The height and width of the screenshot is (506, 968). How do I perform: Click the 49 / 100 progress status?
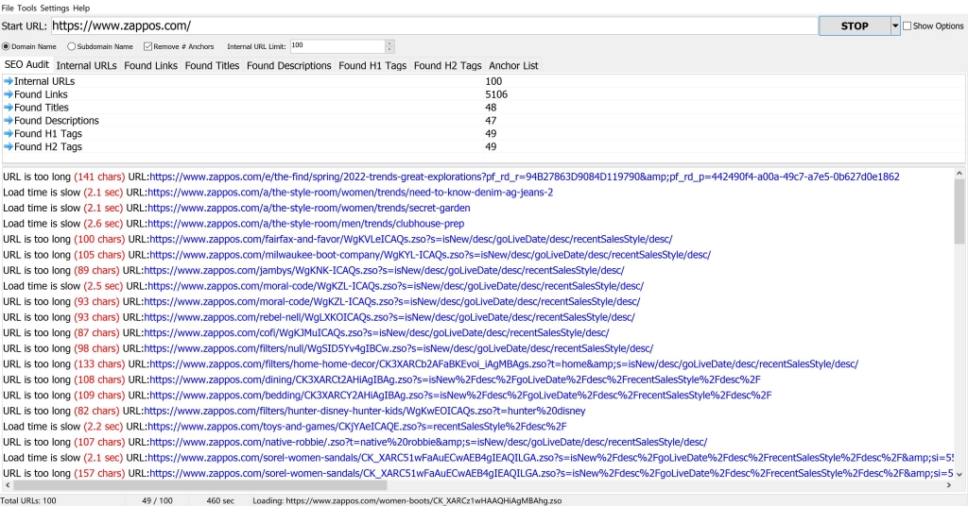[158, 500]
